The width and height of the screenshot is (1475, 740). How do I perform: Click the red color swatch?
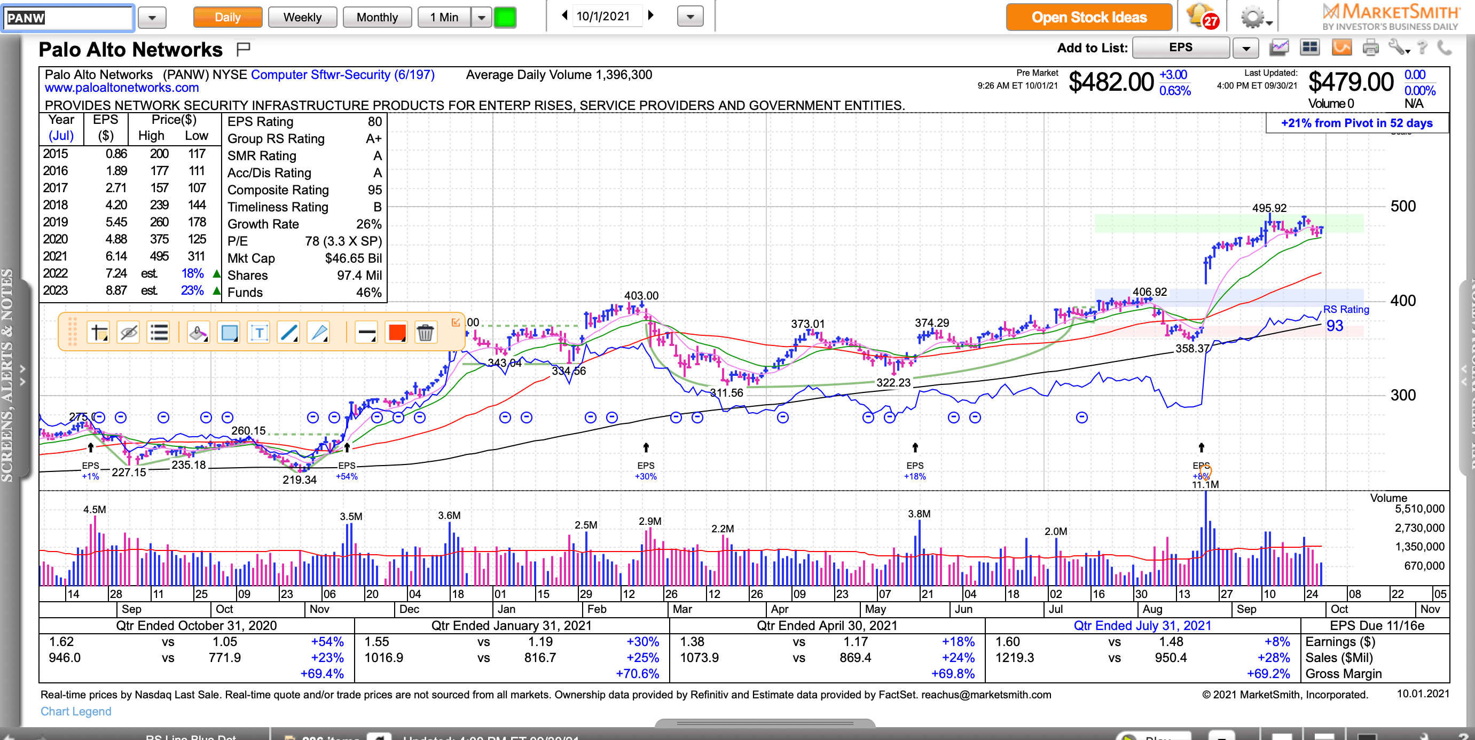point(396,333)
